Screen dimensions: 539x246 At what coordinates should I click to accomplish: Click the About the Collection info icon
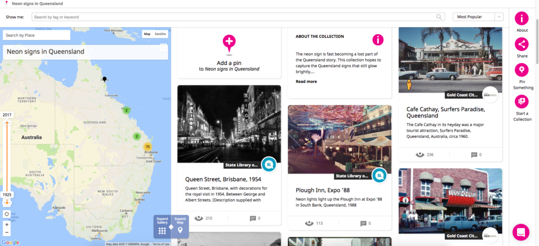pos(378,40)
